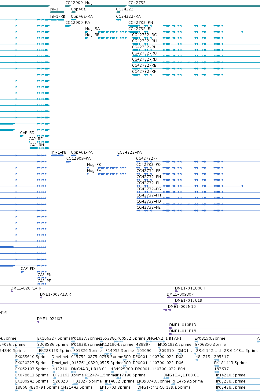The width and height of the screenshot is (260, 392).
Task: Select the CG34222-RA transcript label
Action: pyautogui.click(x=129, y=17)
